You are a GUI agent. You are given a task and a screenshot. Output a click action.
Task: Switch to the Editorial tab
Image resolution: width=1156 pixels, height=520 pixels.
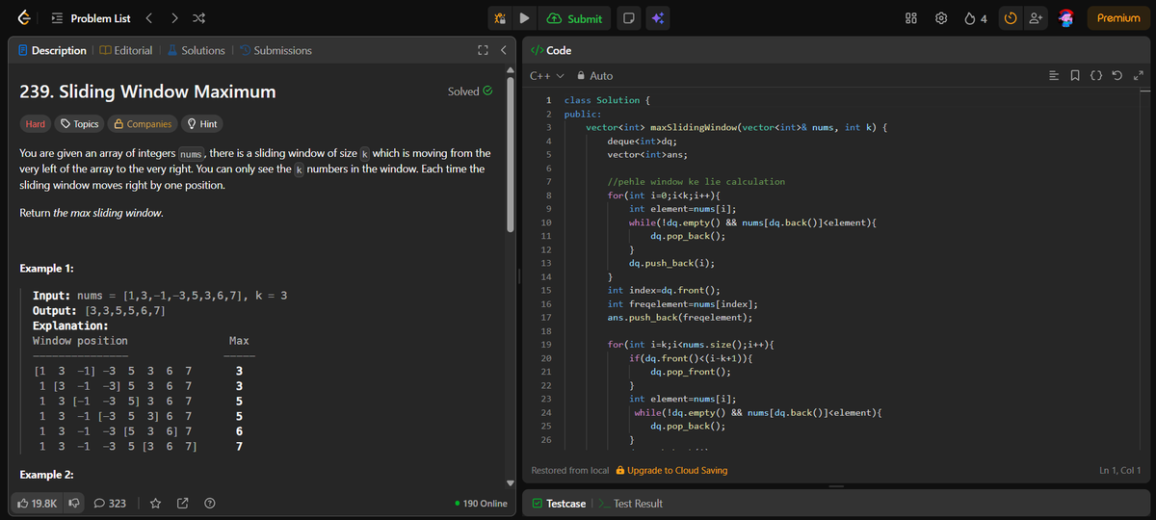[126, 50]
